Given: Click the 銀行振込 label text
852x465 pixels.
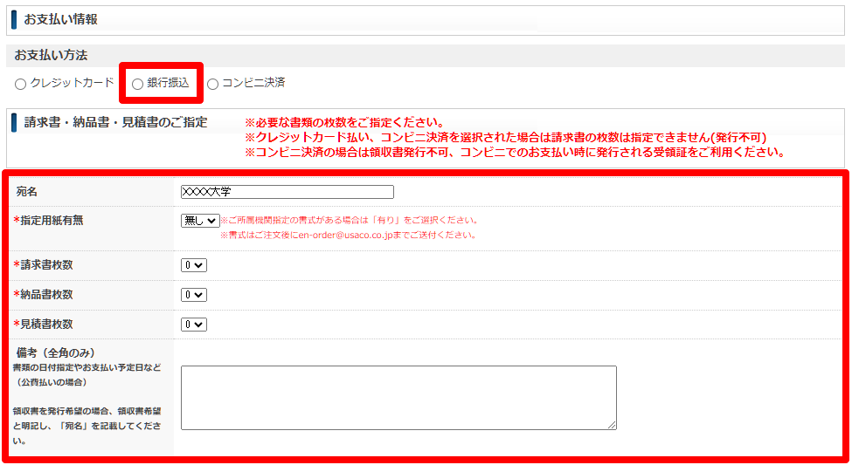Looking at the screenshot, I should 168,84.
